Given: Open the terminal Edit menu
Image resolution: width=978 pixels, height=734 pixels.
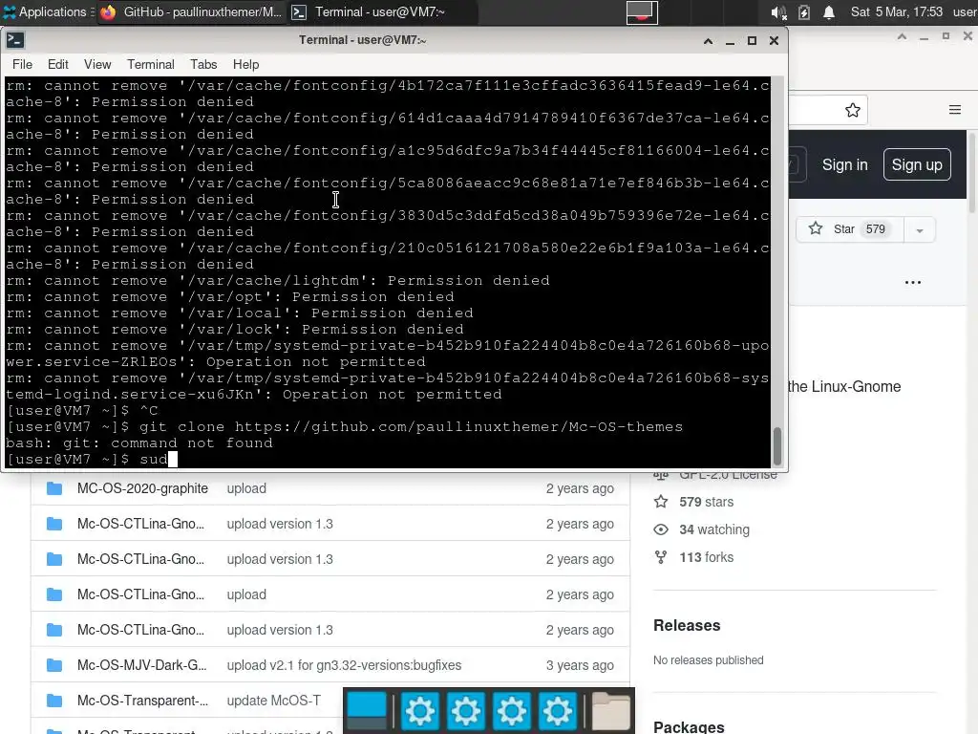Looking at the screenshot, I should [57, 64].
